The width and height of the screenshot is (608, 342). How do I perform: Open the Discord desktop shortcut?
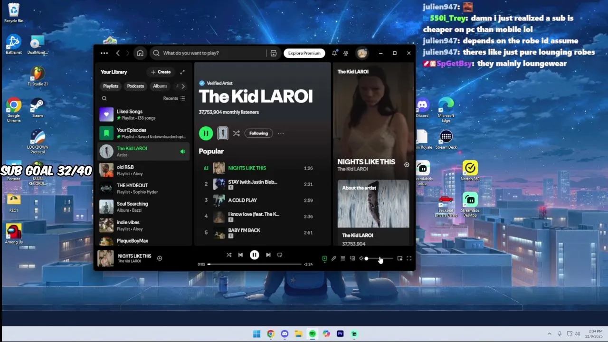click(x=422, y=108)
